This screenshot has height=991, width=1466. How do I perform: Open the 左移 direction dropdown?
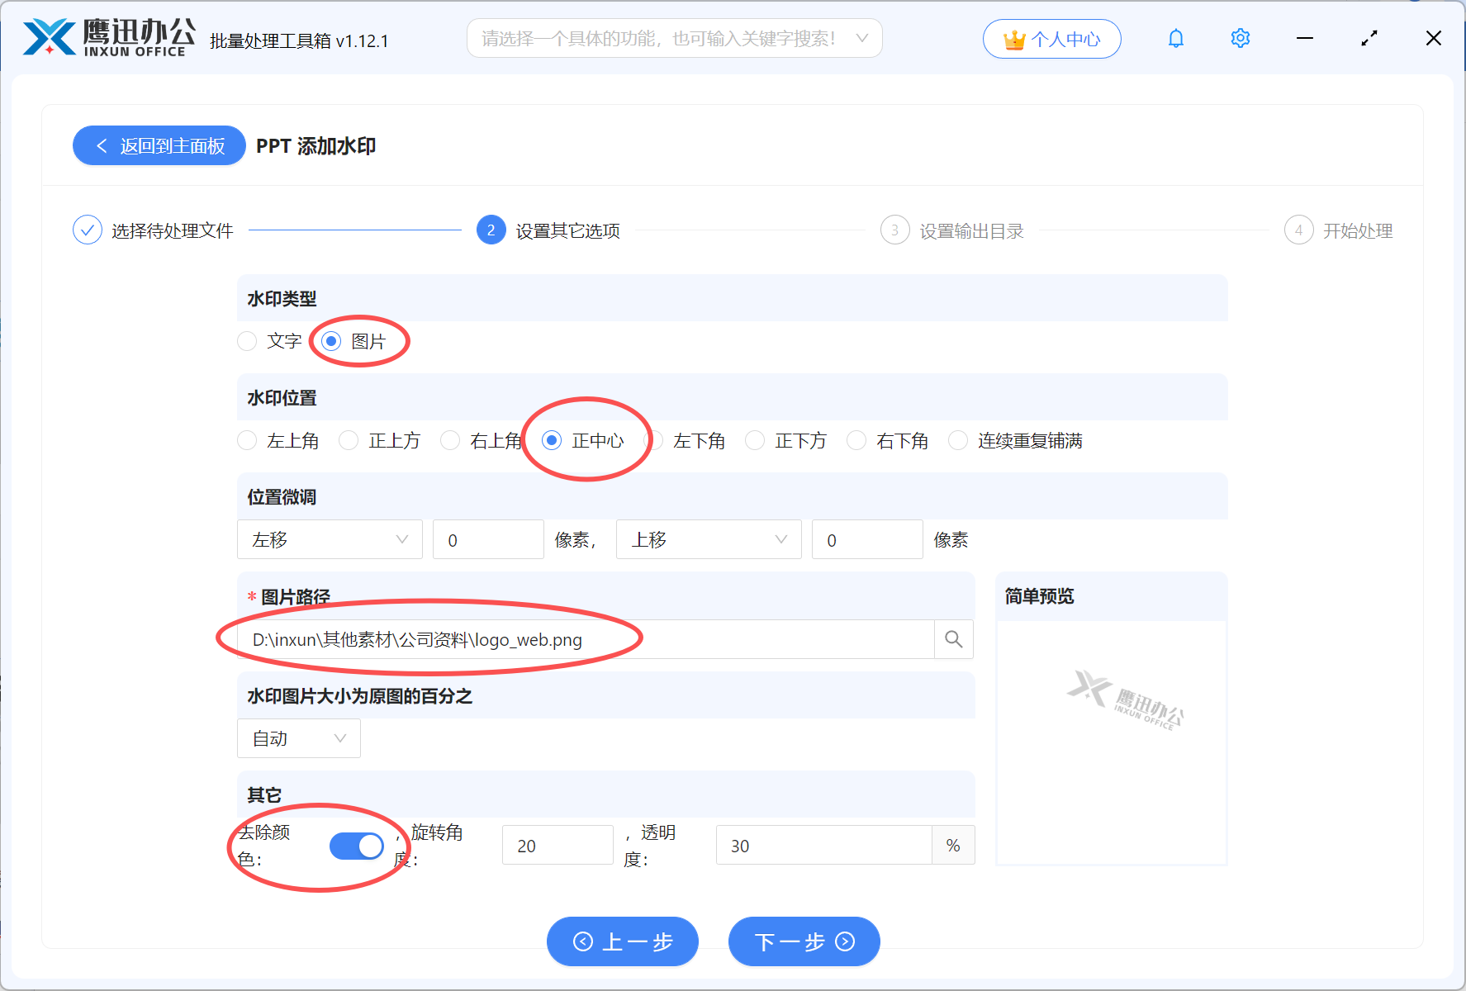329,539
